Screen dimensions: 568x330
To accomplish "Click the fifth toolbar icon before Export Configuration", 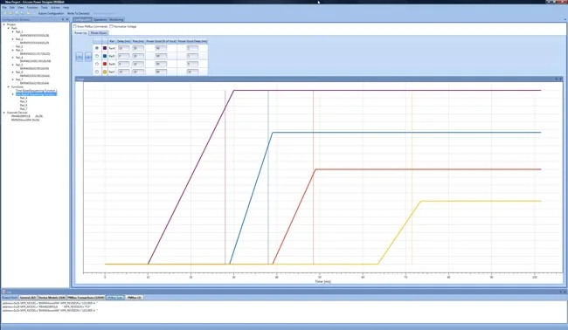I will pyautogui.click(x=28, y=13).
